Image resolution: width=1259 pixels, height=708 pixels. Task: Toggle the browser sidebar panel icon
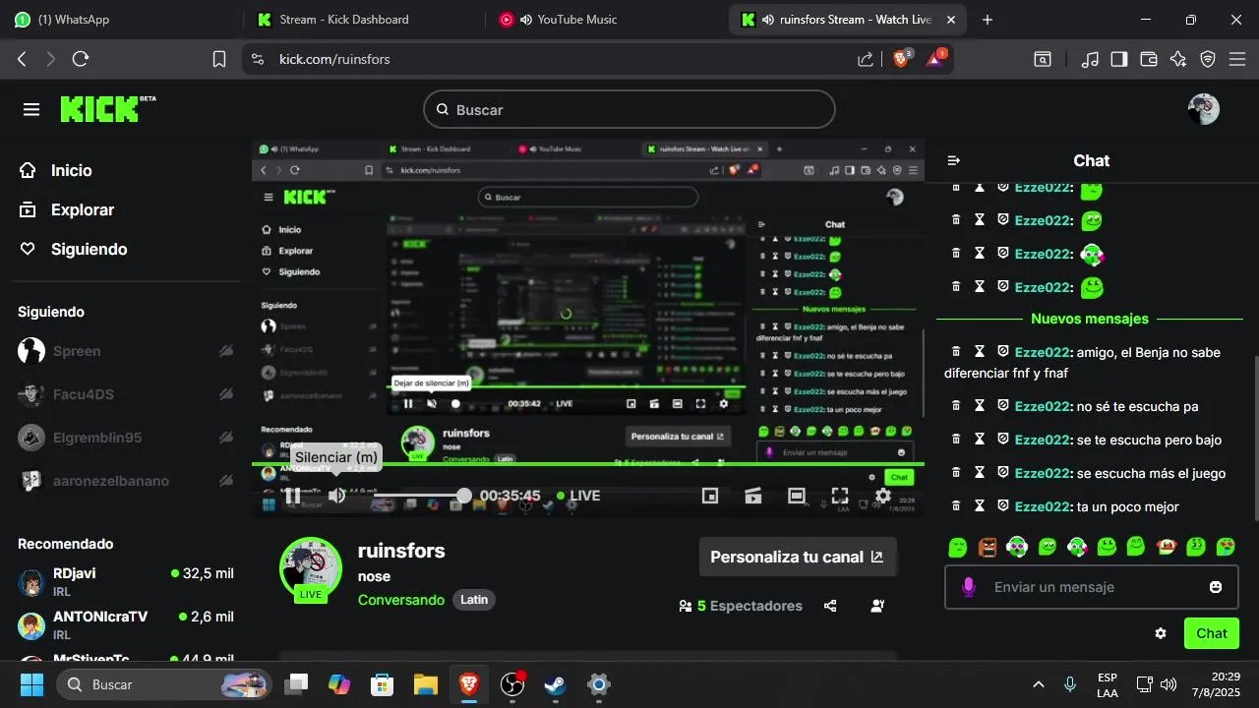tap(1119, 59)
